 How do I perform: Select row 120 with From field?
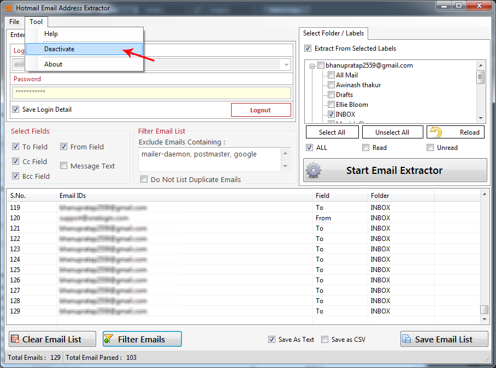(x=243, y=218)
